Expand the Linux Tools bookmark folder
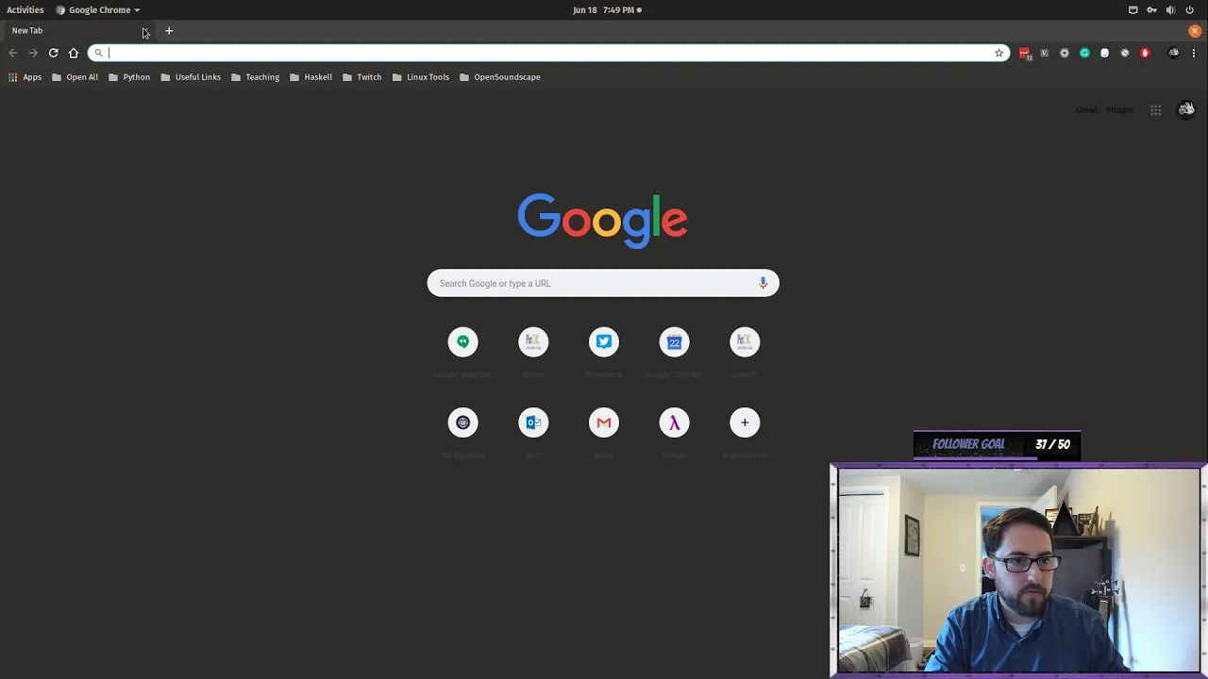Viewport: 1208px width, 679px height. pyautogui.click(x=421, y=77)
